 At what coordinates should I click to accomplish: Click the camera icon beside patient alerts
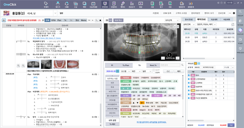pos(4,20)
